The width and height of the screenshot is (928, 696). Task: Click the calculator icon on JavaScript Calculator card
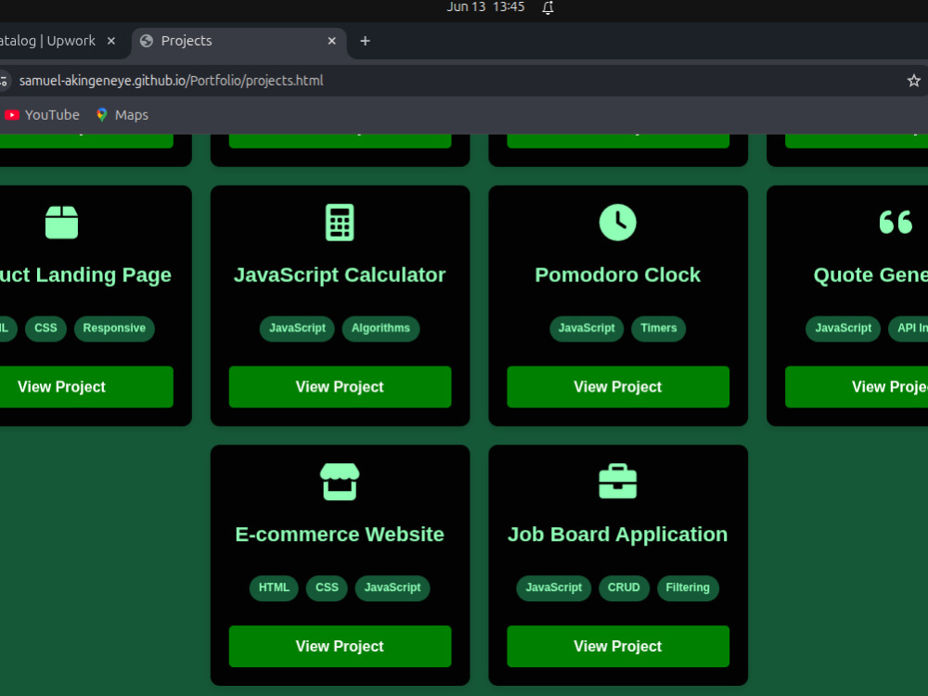coord(340,223)
